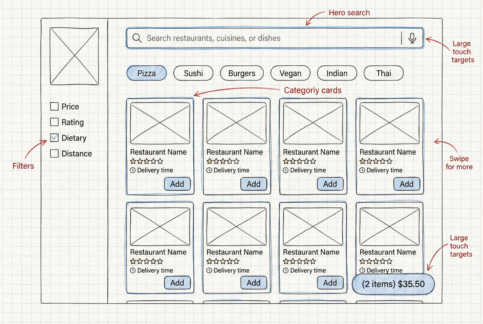
Task: Select the Sushi category chip
Action: pyautogui.click(x=193, y=73)
